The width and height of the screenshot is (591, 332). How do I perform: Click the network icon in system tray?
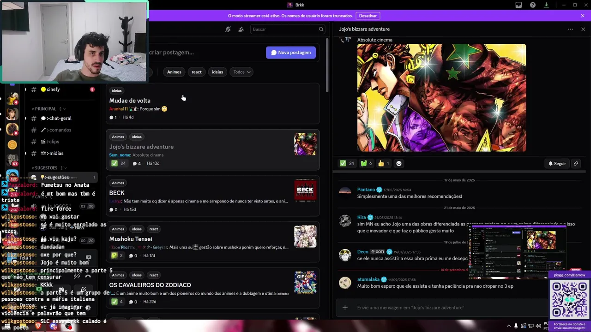tap(531, 326)
